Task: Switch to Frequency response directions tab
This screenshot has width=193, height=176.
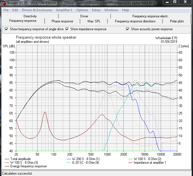Action: coord(135,21)
